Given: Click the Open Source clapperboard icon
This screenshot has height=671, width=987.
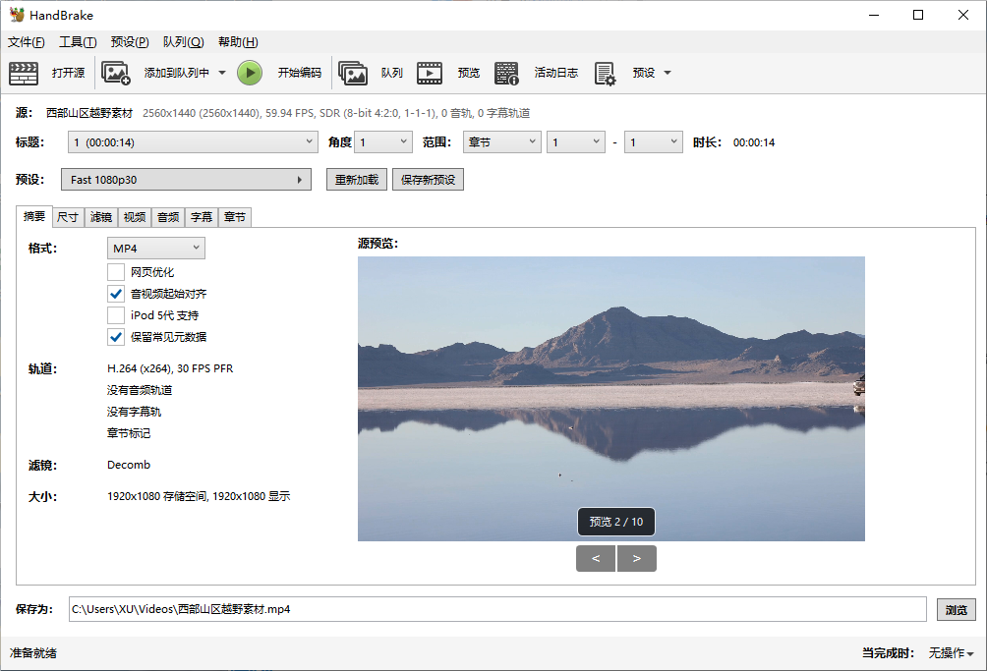Looking at the screenshot, I should click(24, 73).
